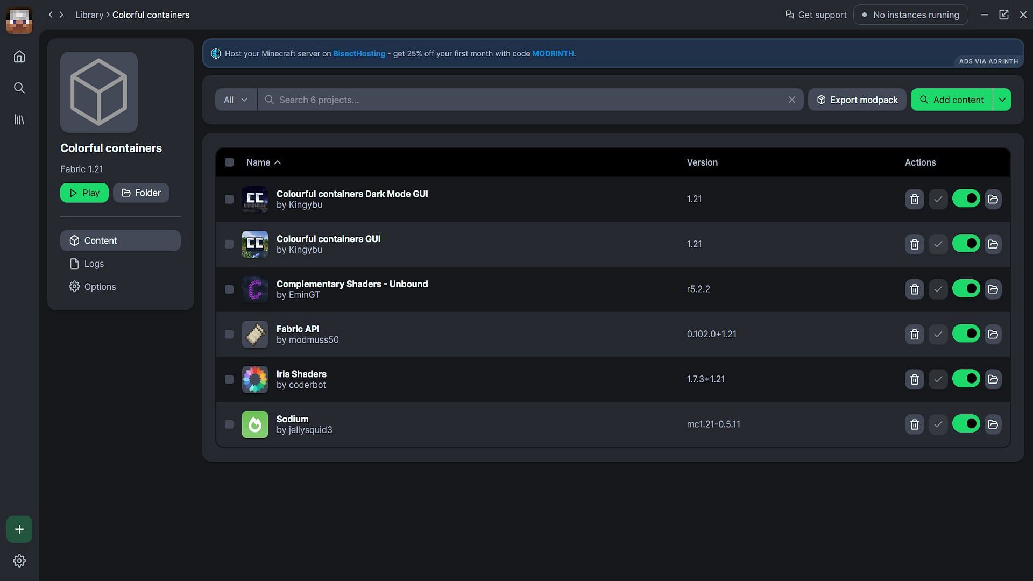Go forward with the right arrow
Screen dimensions: 1033x581
pyautogui.click(x=61, y=15)
